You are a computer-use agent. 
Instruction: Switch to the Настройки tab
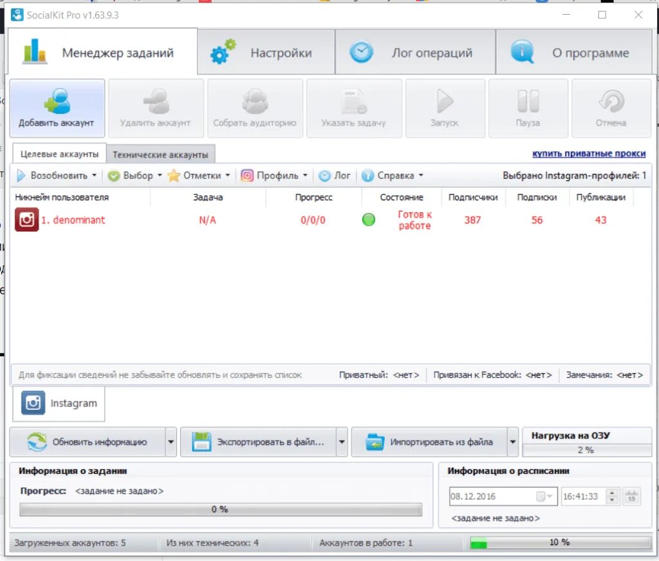point(266,52)
